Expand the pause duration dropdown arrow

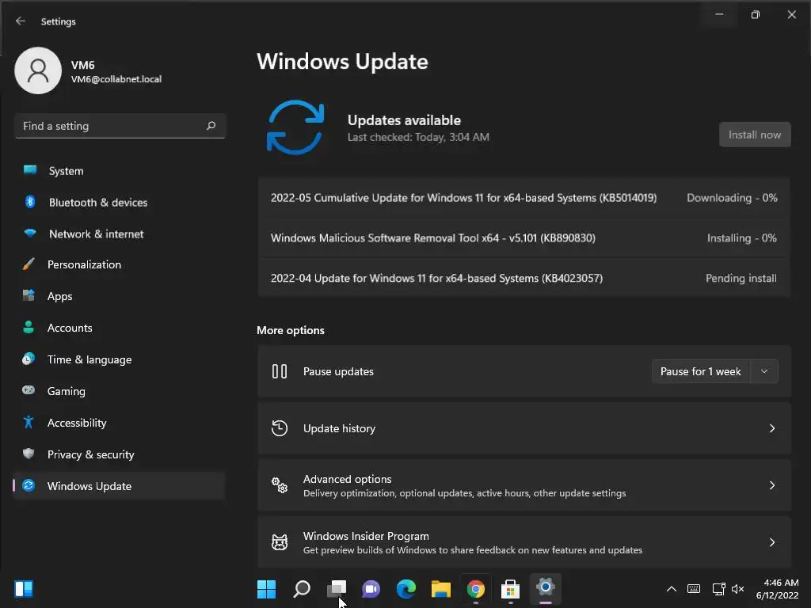pyautogui.click(x=764, y=371)
